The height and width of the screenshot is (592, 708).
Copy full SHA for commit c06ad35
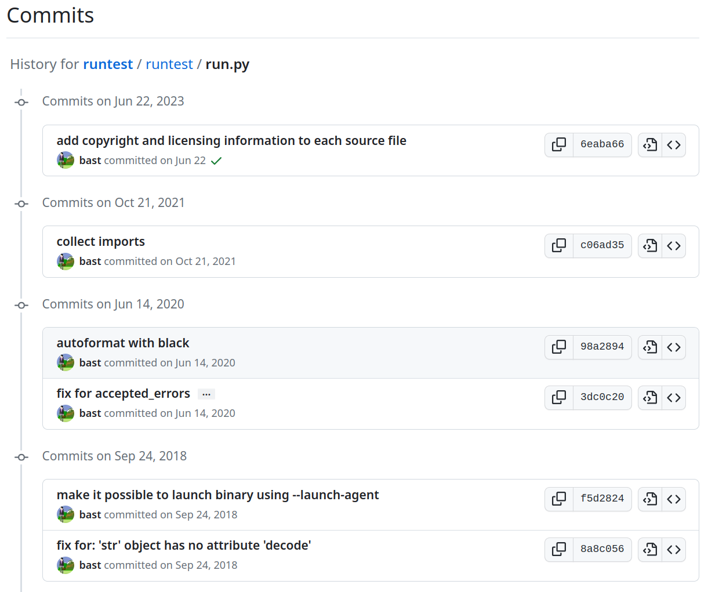pos(559,245)
